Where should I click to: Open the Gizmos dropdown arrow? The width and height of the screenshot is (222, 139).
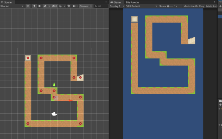click(x=91, y=6)
